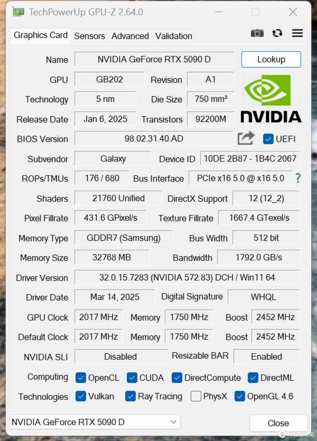
Task: Click the Driver Version 32.0.15.7283 field
Action: coord(187,277)
